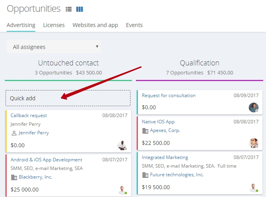Viewport: 266px width, 197px height.
Task: Open the Request for consultation link
Action: coord(168,96)
